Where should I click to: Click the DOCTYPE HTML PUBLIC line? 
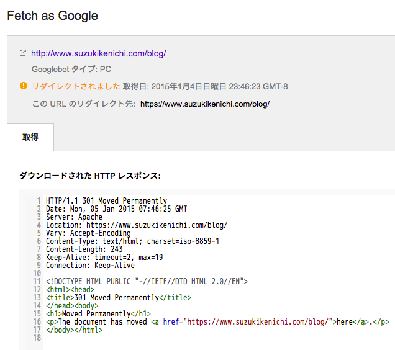[147, 281]
